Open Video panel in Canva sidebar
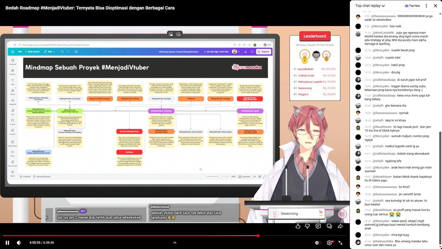This screenshot has height=249, width=442. coord(13,153)
